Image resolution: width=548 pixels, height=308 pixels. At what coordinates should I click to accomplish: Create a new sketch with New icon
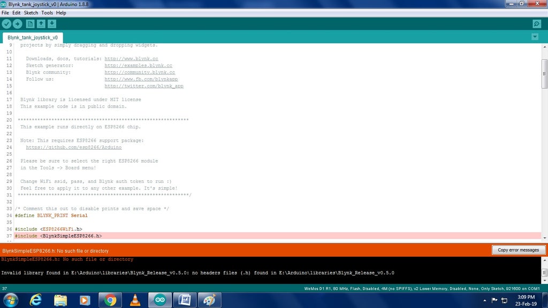(x=30, y=24)
